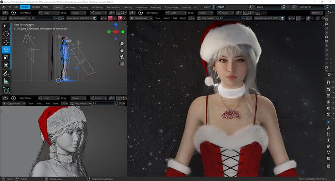
Task: Open the Render menu
Action: (25, 7)
